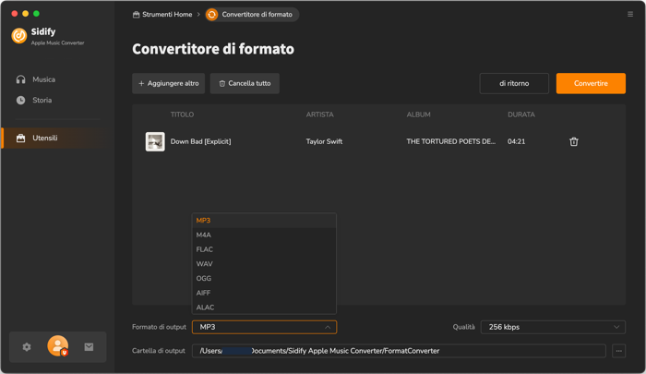Click the Down Bad album thumbnail
Image resolution: width=646 pixels, height=374 pixels.
coord(155,141)
